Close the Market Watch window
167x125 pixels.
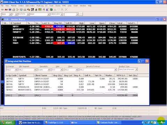pyautogui.click(x=165, y=19)
